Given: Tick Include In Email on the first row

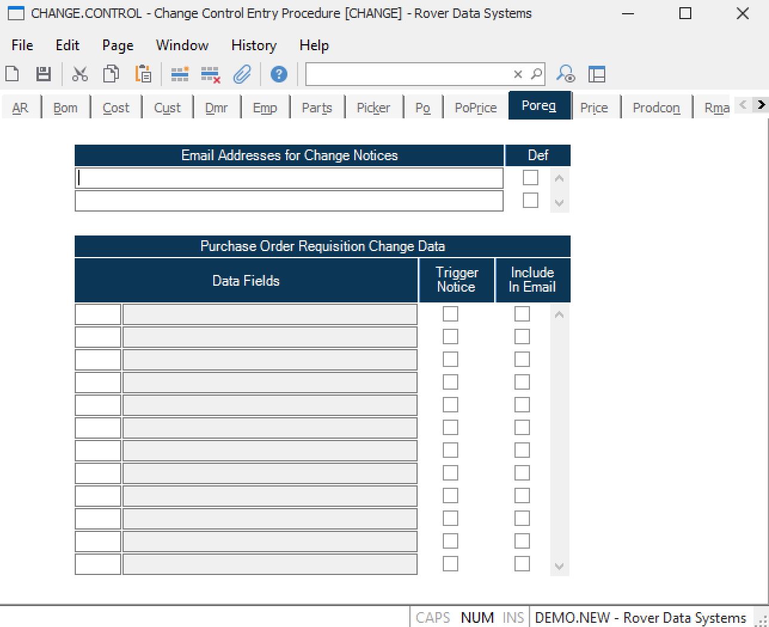Looking at the screenshot, I should [522, 314].
